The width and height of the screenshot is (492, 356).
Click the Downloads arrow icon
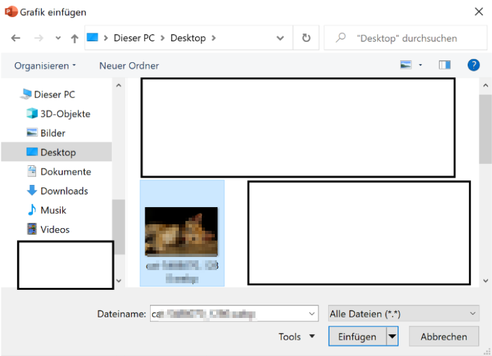pyautogui.click(x=32, y=190)
